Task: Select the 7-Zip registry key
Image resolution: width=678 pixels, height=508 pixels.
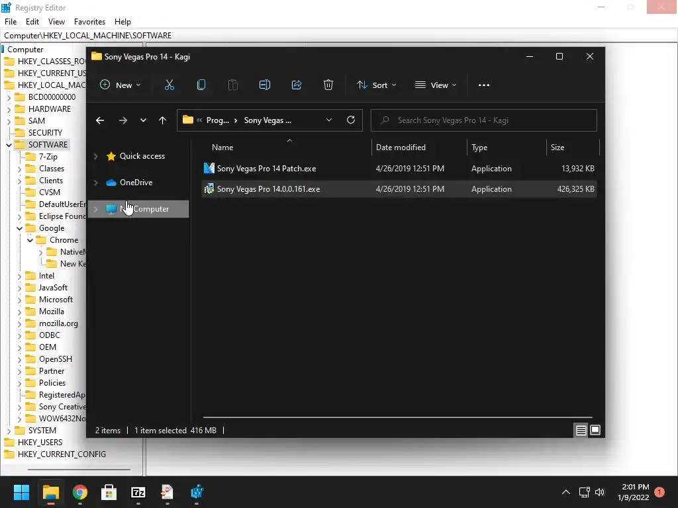Action: 48,157
